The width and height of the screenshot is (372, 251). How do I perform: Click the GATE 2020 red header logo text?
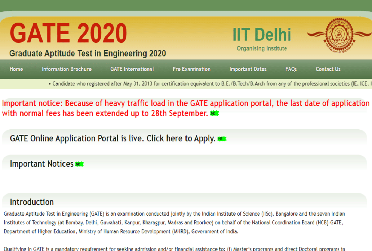click(68, 32)
